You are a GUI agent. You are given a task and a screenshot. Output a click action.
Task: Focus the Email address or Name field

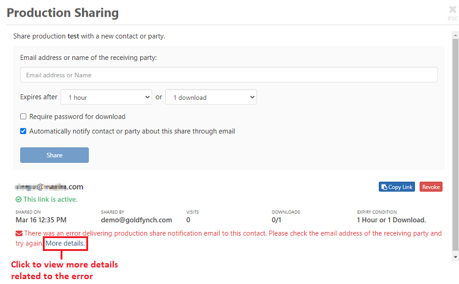pyautogui.click(x=229, y=75)
